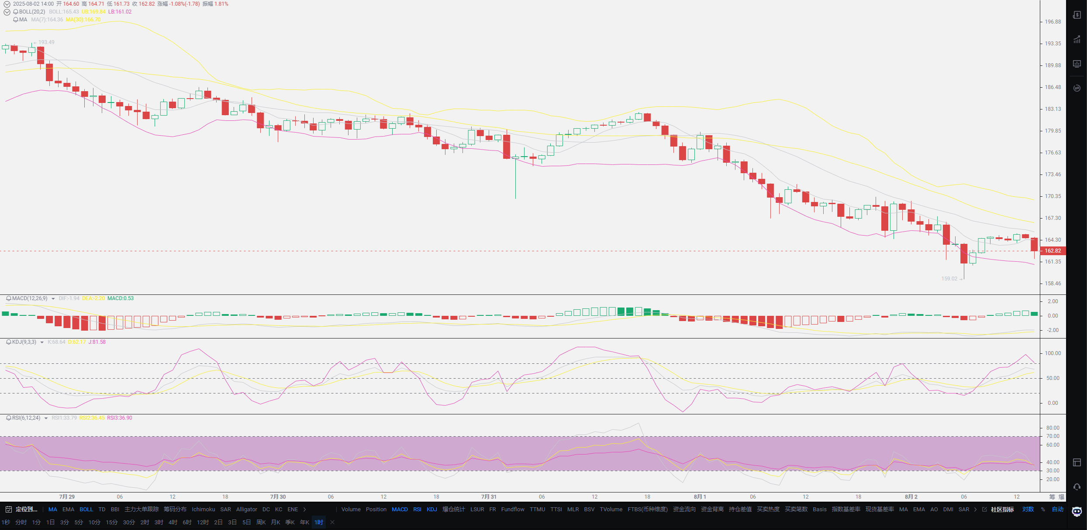1087x530 pixels.
Task: Switch price axis to % mode
Action: coord(1043,509)
